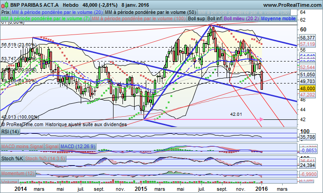Click the pink horizontal arrow head
The width and height of the screenshot is (323, 193).
click(262, 119)
